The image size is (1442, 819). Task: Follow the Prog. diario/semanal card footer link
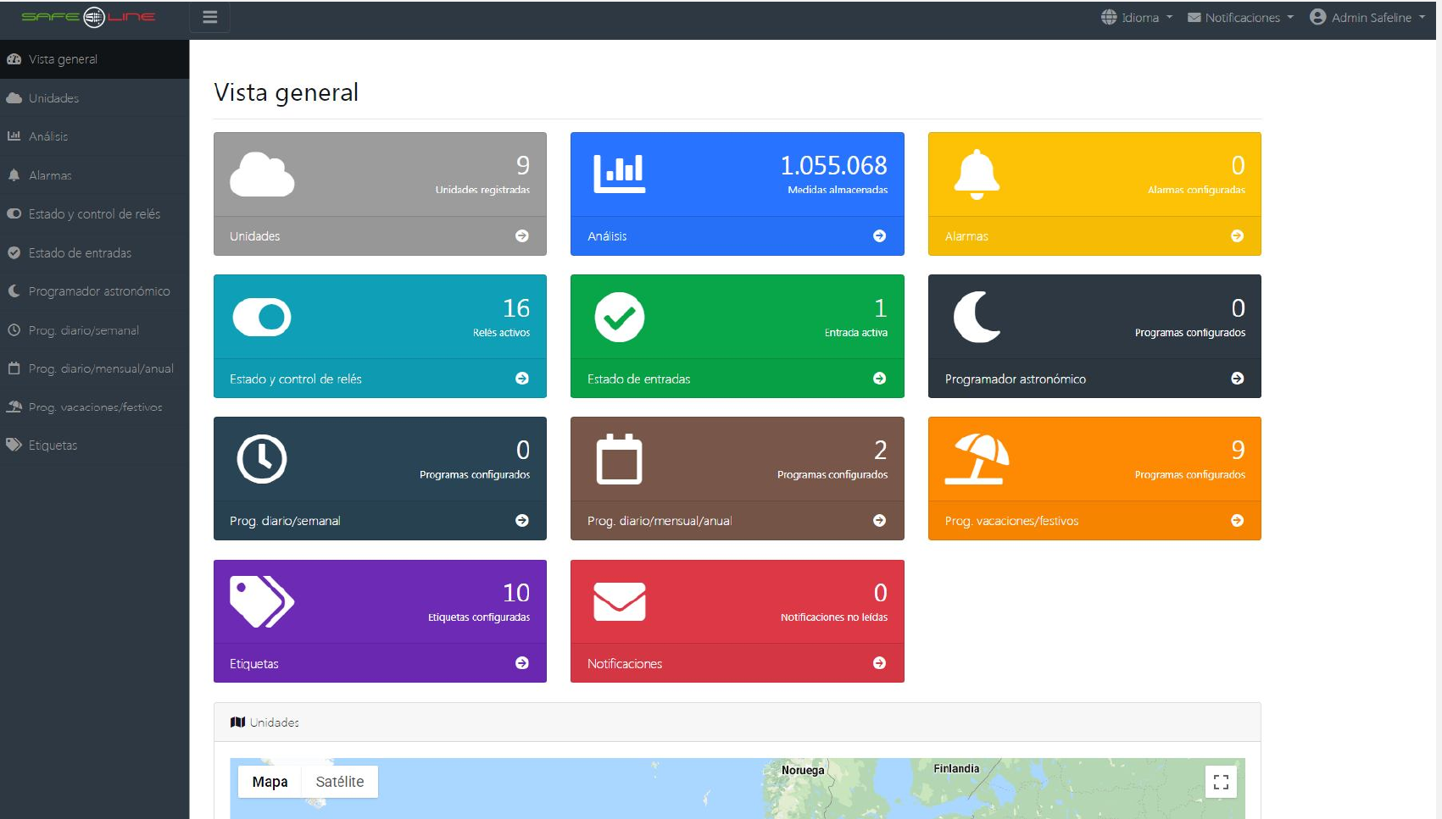pyautogui.click(x=379, y=521)
